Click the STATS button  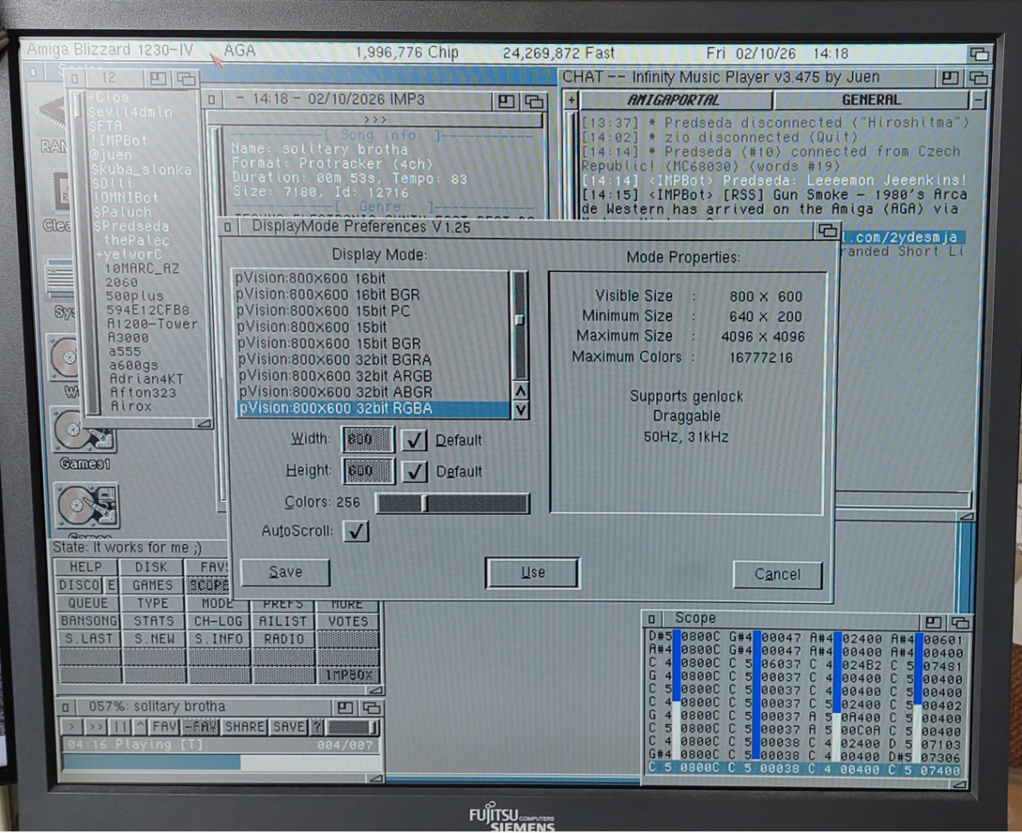pyautogui.click(x=154, y=621)
